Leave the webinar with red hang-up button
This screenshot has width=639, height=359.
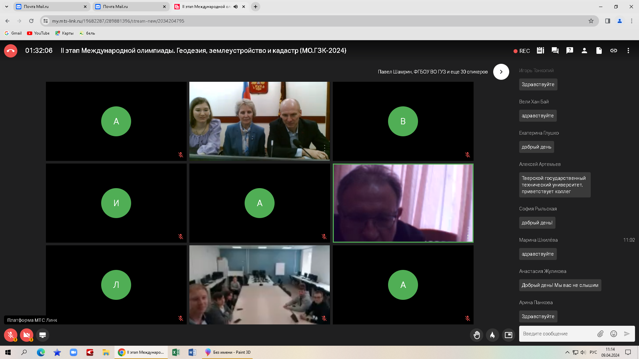[11, 51]
